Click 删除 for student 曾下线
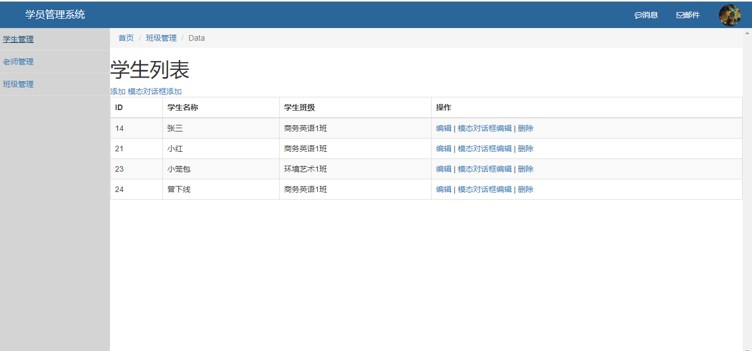This screenshot has height=351, width=752. [526, 189]
